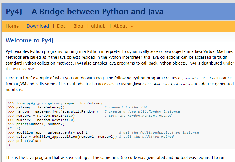Click the paragraph starting 'Py4J enables Python programs'
Viewport: 235px width, 162px height.
coord(120,60)
